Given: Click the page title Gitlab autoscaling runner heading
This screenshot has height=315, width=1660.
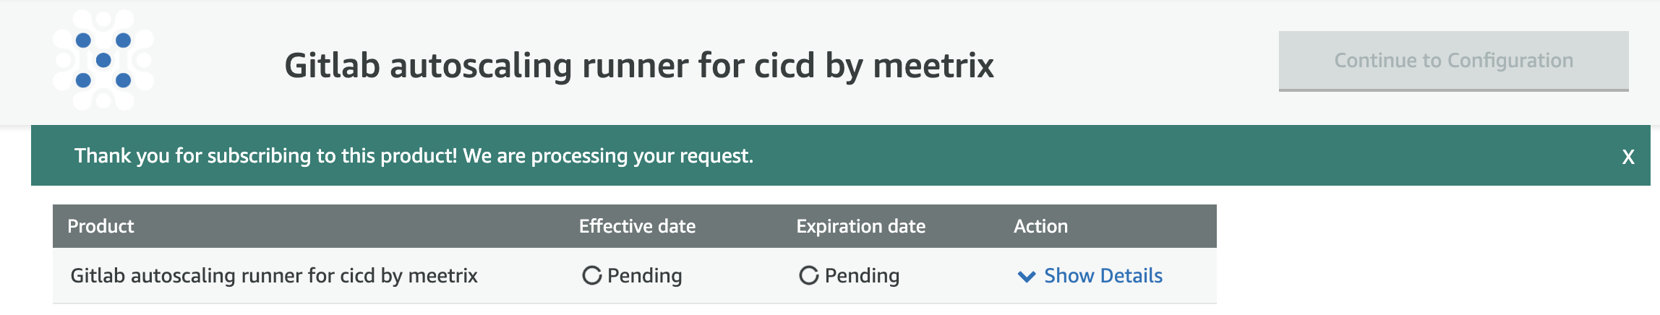Looking at the screenshot, I should point(639,65).
